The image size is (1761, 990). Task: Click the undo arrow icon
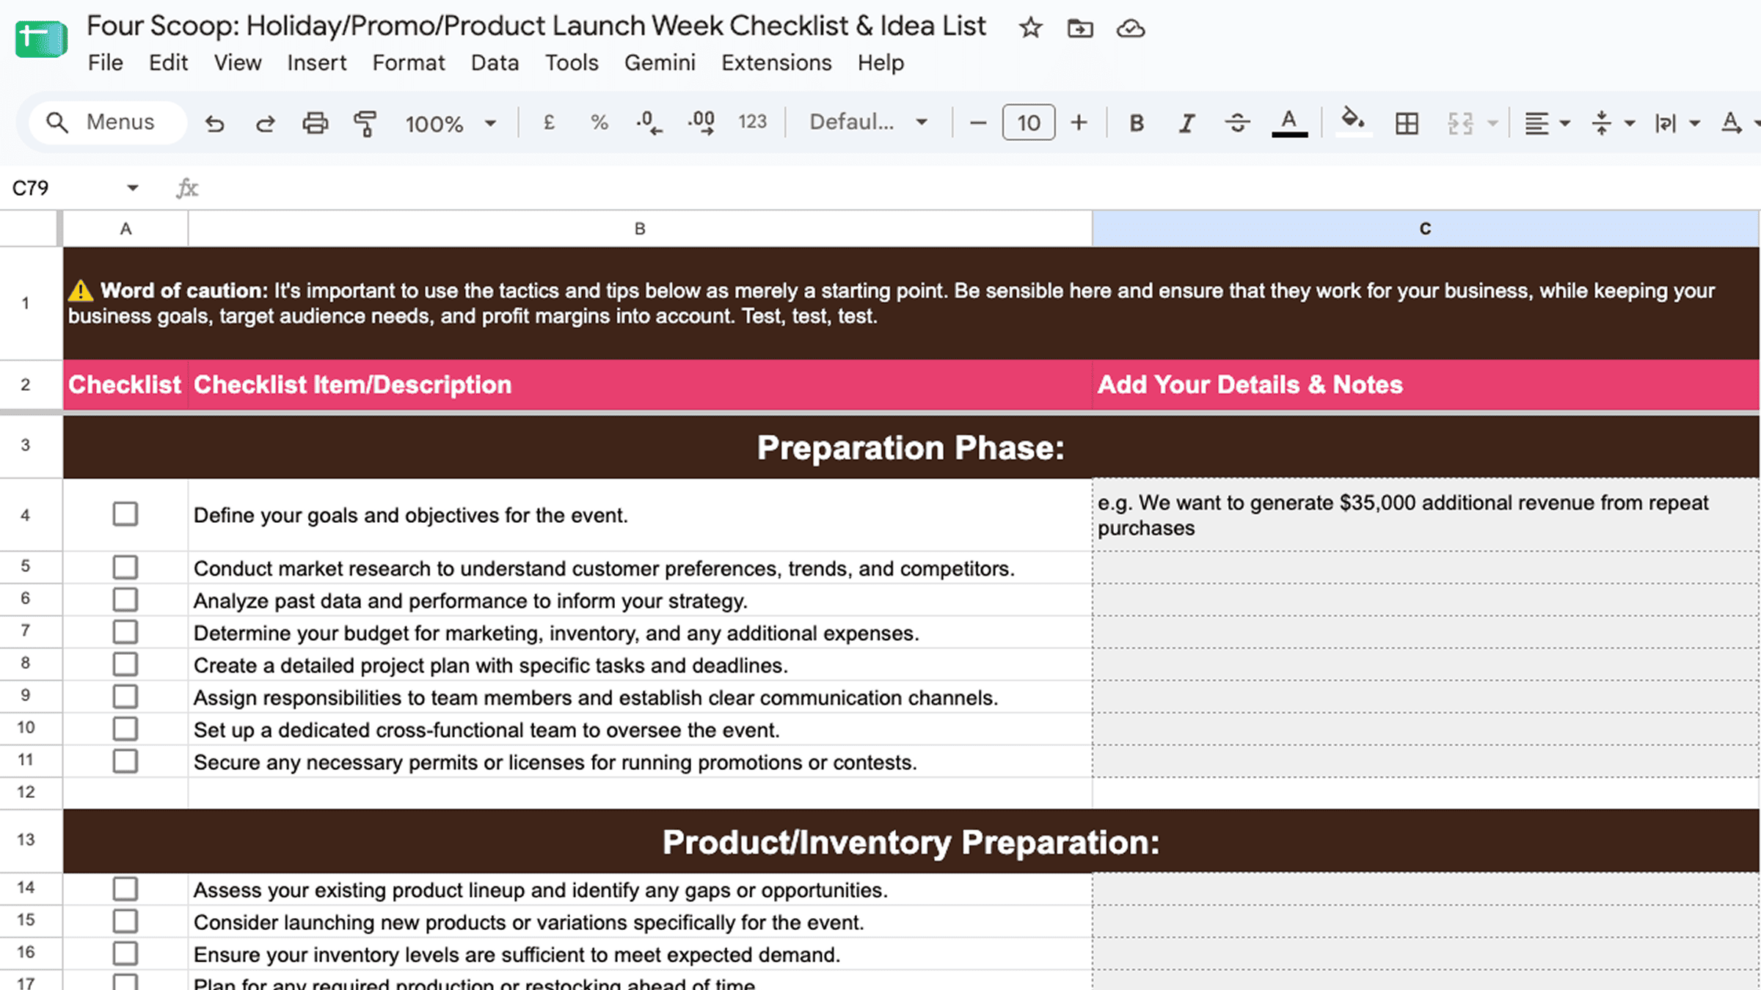[x=214, y=123]
